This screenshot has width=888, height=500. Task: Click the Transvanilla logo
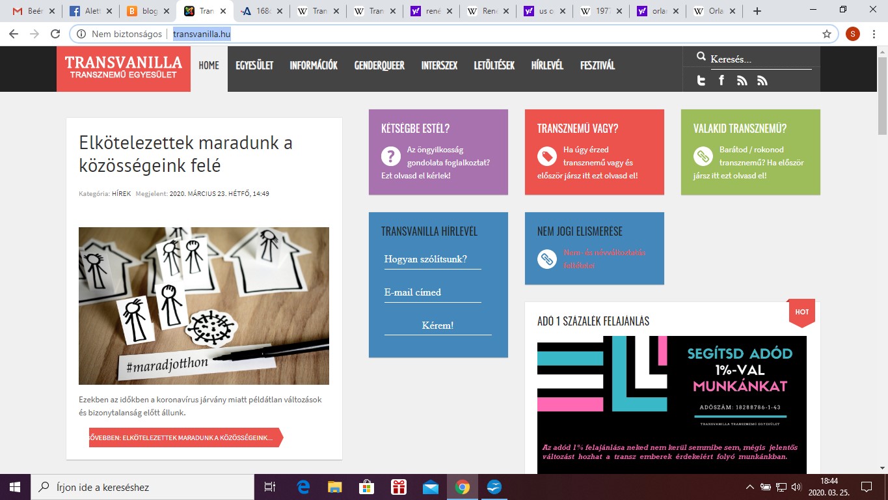[124, 68]
